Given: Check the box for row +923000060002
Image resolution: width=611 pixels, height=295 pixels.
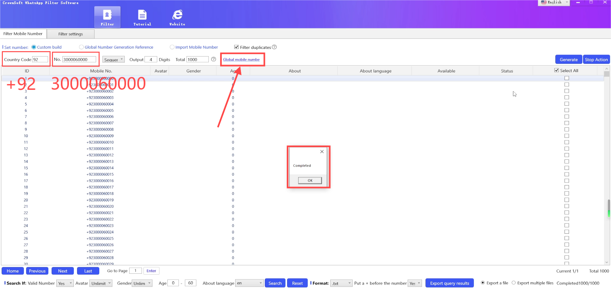Looking at the screenshot, I should click(567, 91).
